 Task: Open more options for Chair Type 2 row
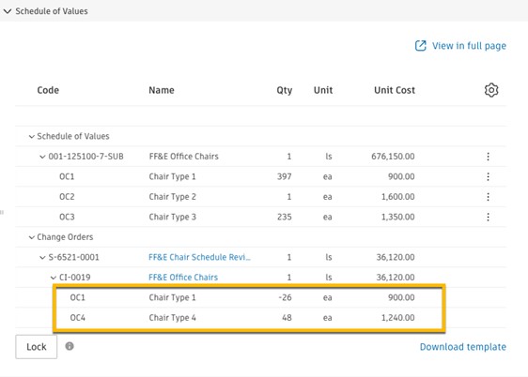tap(488, 197)
